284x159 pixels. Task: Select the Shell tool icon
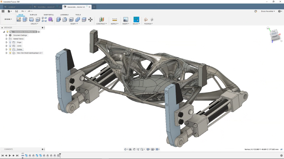71,19
